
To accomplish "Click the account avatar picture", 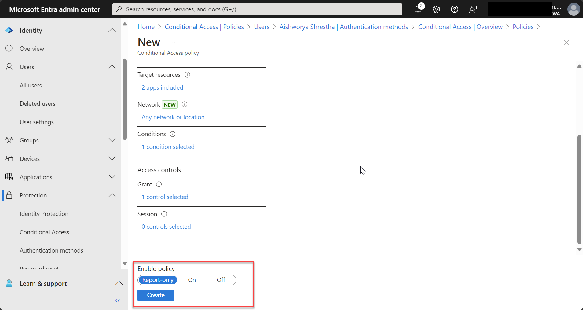I will [574, 9].
